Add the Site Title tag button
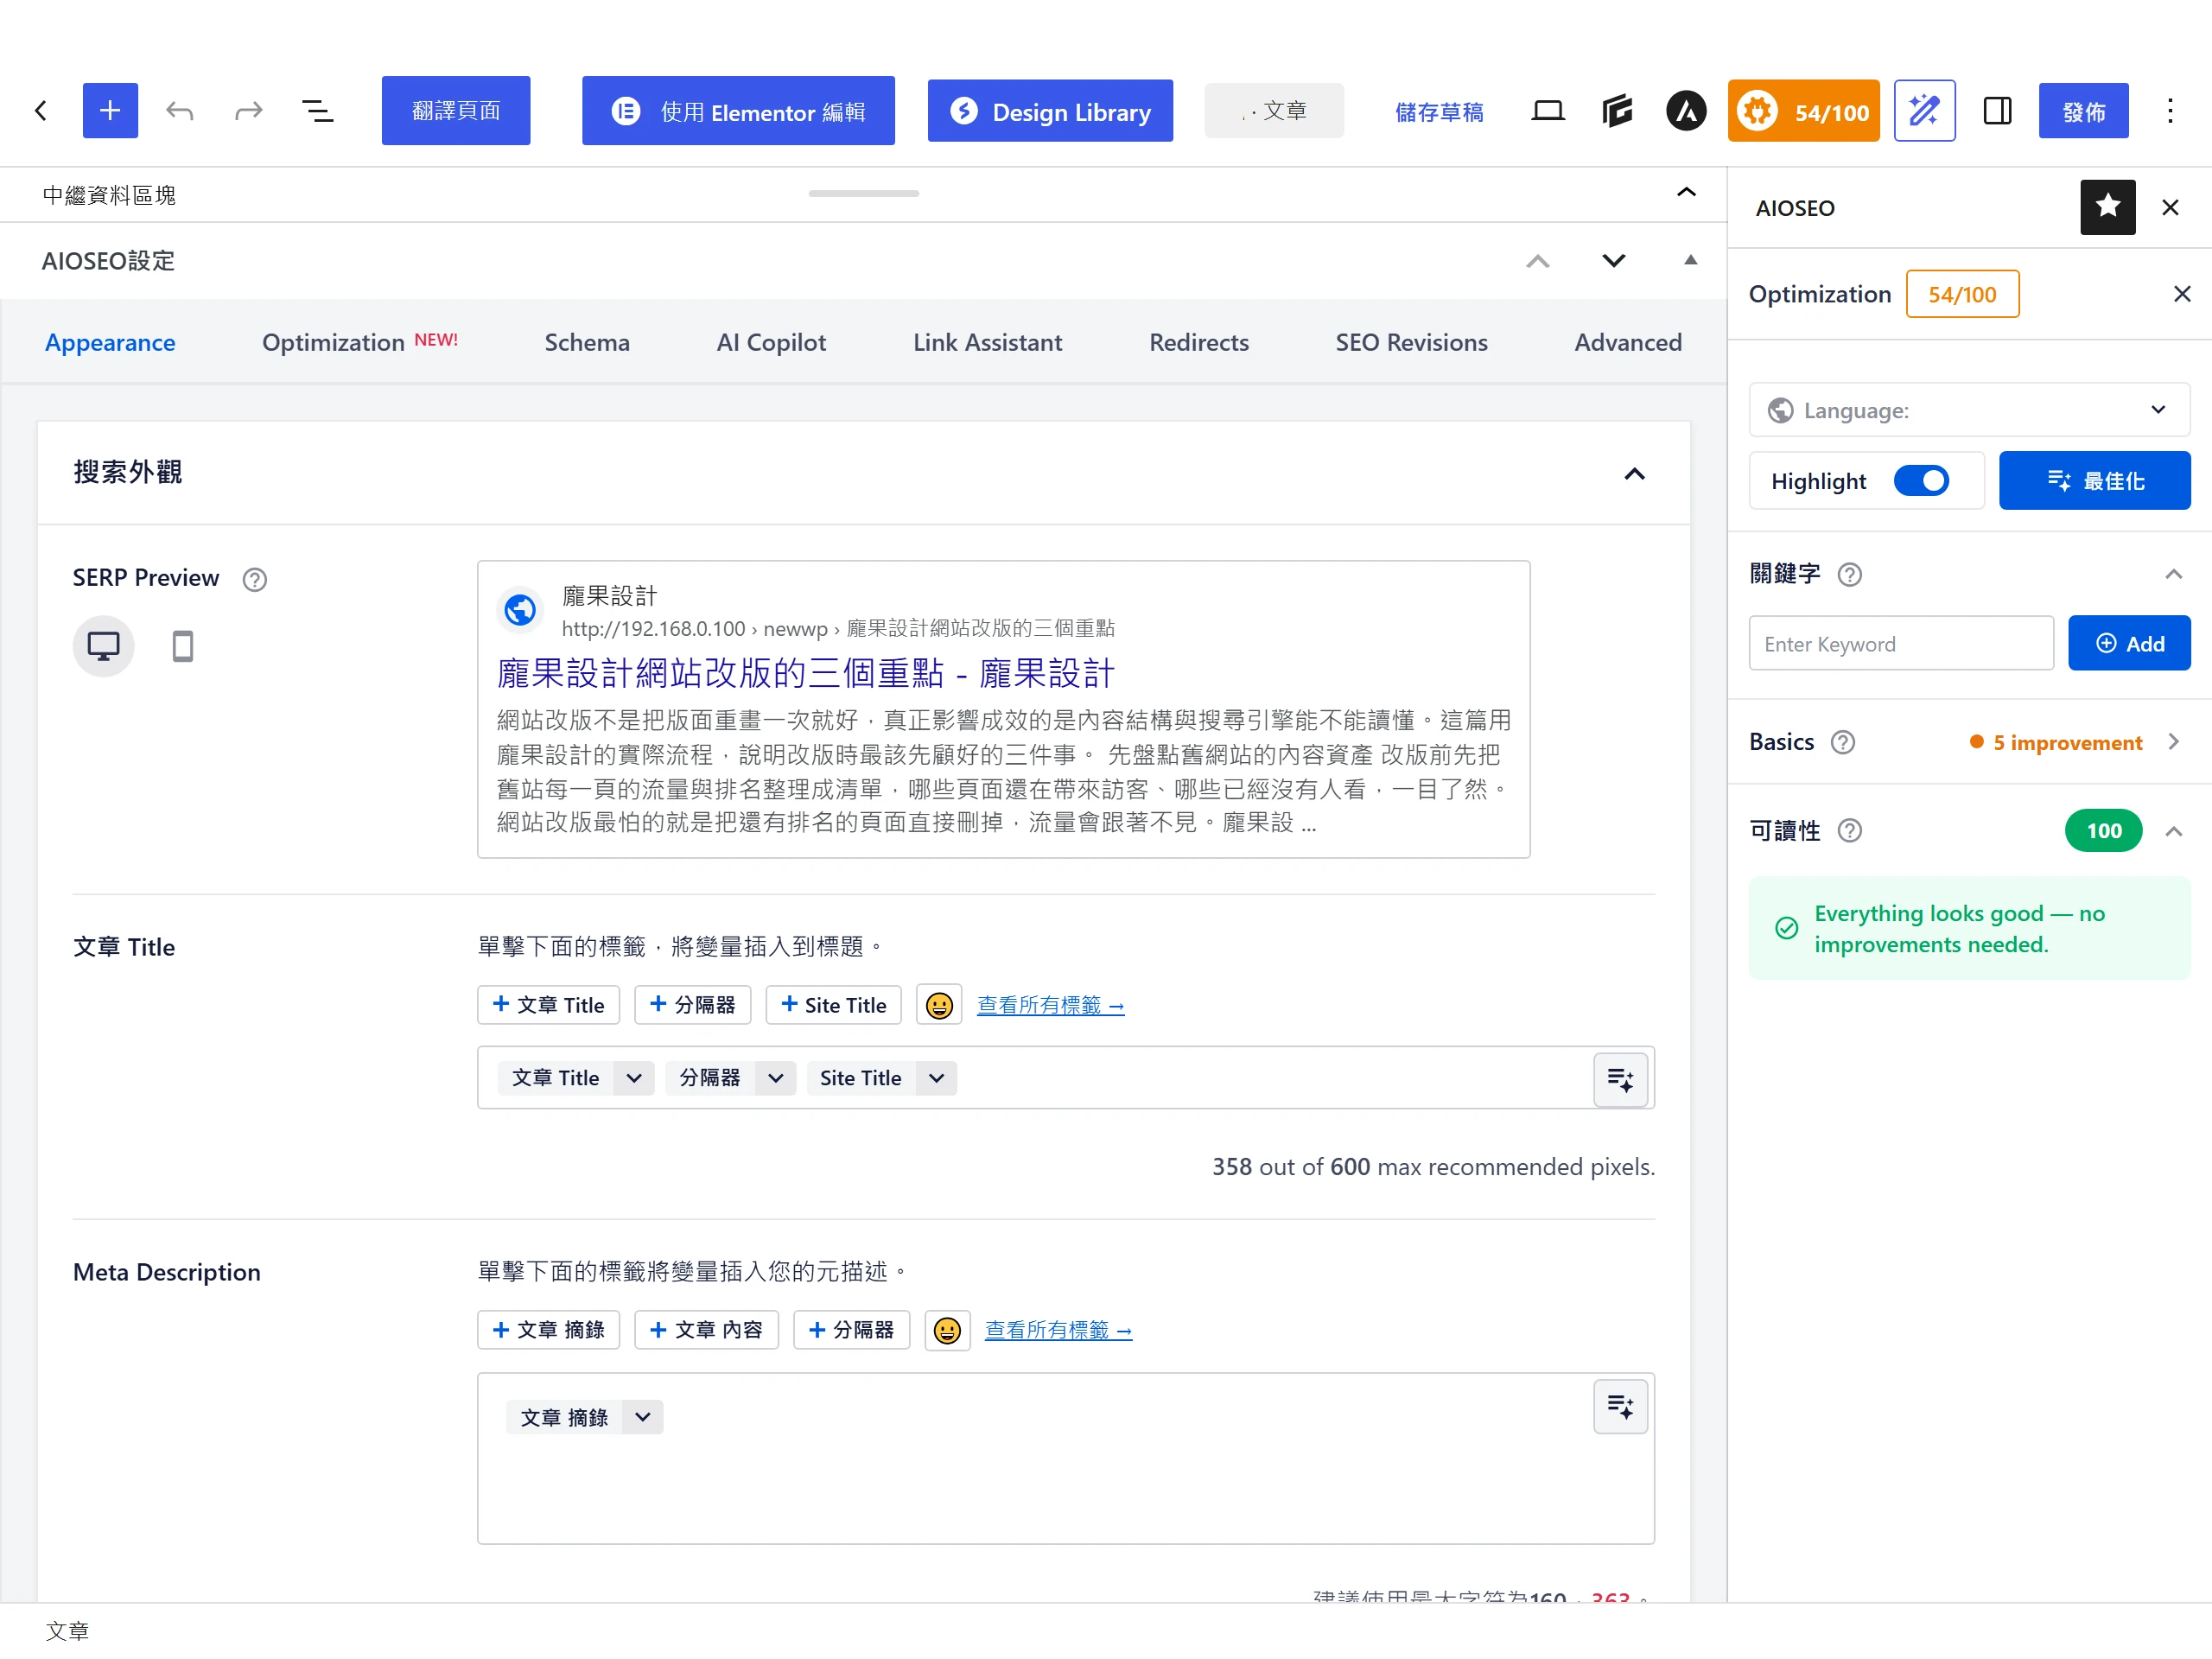Screen dimensions: 2212x1659 (x=833, y=1004)
